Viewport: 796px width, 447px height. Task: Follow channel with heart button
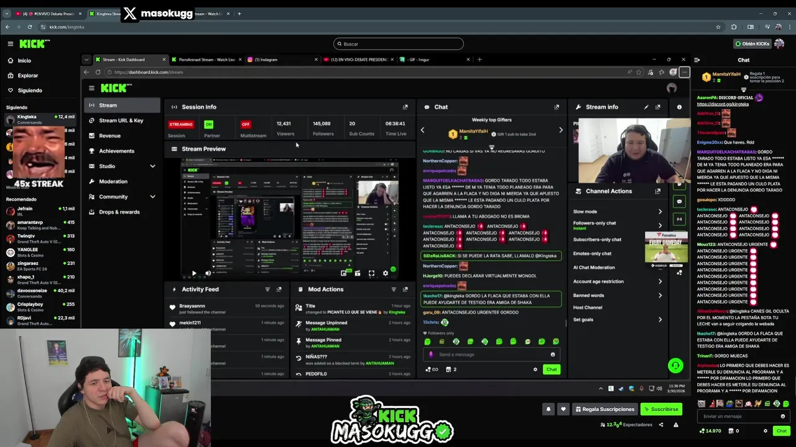click(563, 409)
